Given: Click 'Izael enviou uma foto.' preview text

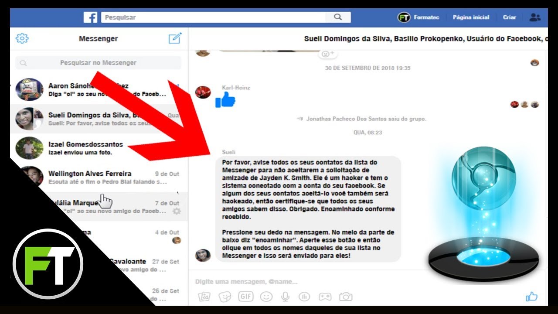Looking at the screenshot, I should (x=80, y=153).
